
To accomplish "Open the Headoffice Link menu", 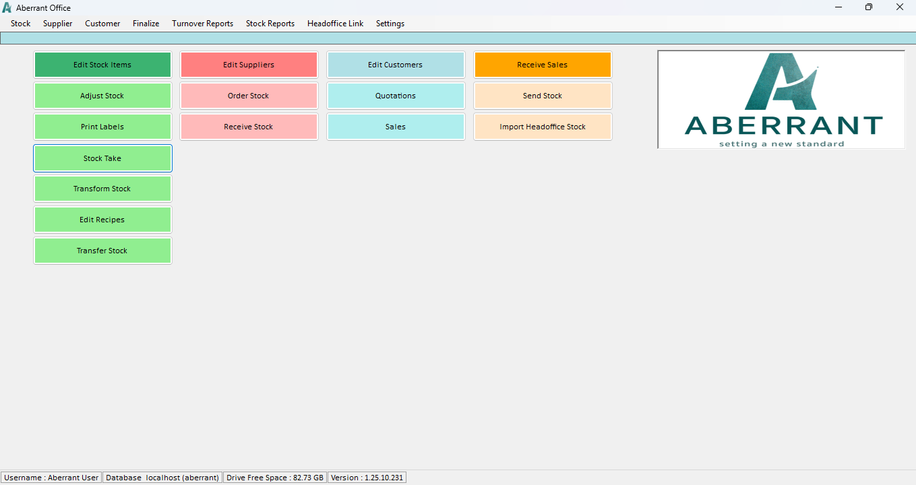I will point(335,24).
